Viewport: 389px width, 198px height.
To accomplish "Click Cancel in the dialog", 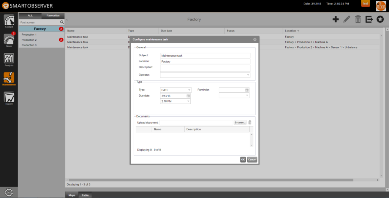I will [252, 160].
